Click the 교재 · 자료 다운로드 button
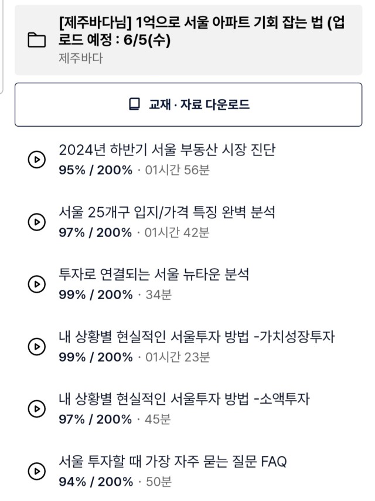 click(188, 104)
